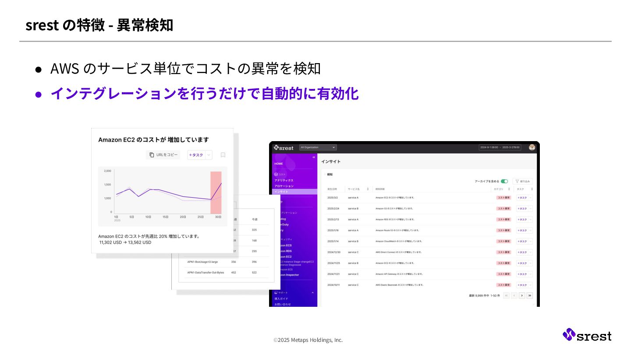Screen dimensions: 631x355
Task: Expand task dropdown on 2024/12/30 row
Action: [531, 252]
